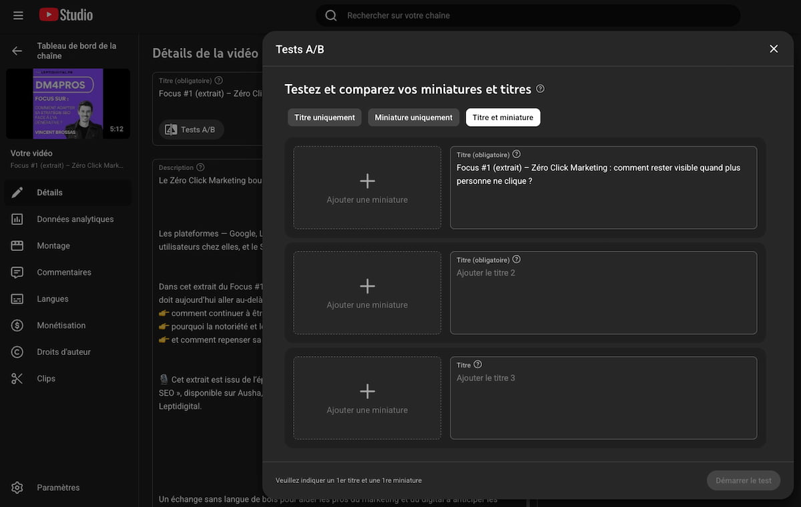The height and width of the screenshot is (507, 801).
Task: Select the Titre et miniature tab
Action: point(503,117)
